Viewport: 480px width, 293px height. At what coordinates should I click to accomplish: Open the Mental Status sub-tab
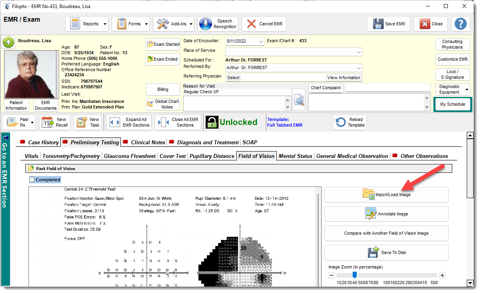(x=295, y=156)
